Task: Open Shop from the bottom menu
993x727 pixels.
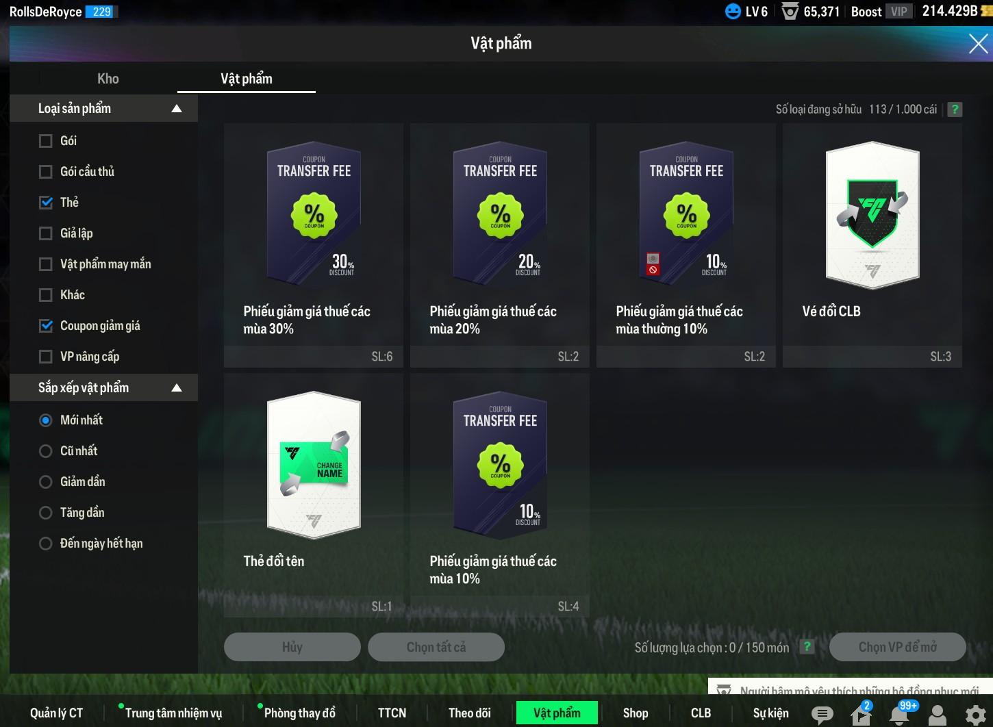Action: click(635, 713)
